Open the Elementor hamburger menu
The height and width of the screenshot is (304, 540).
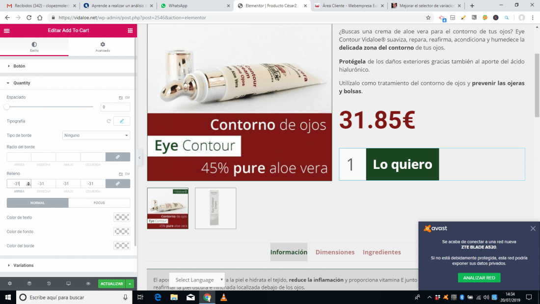[6, 30]
